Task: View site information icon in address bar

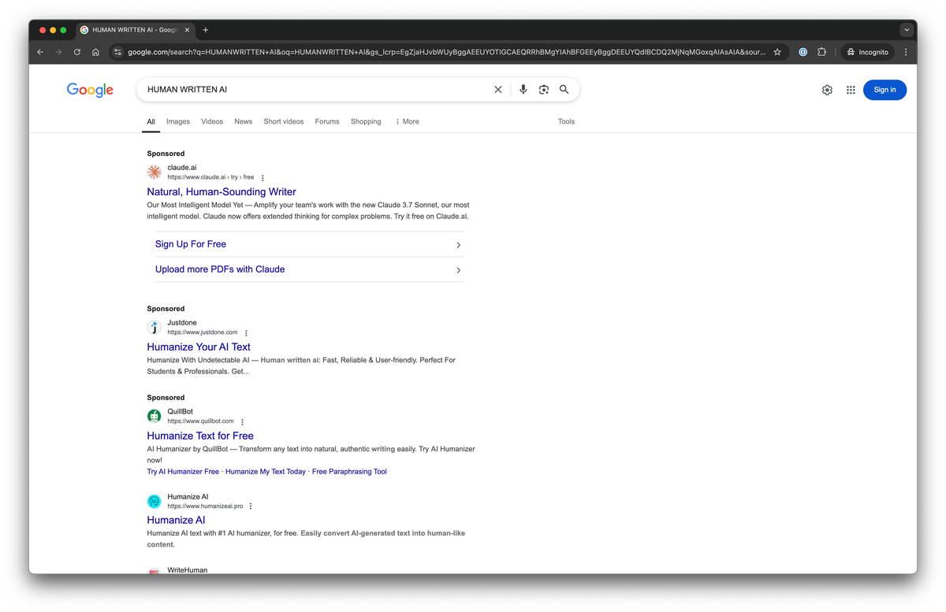Action: (117, 52)
